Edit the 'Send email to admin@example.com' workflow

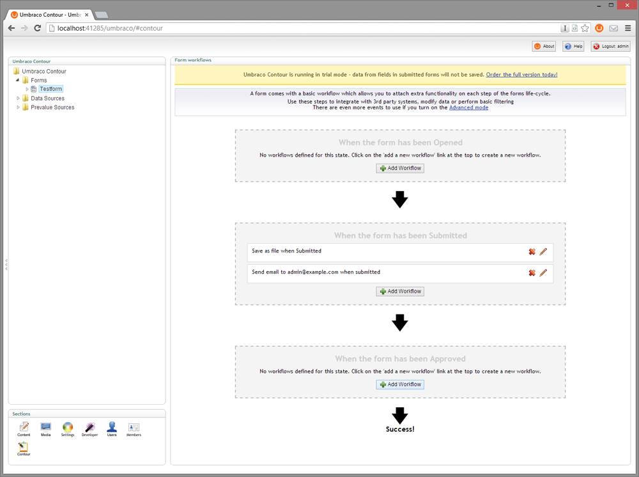pos(543,273)
